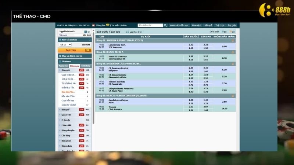
Task: Open Trợ giúp menu
Action: pos(232,25)
